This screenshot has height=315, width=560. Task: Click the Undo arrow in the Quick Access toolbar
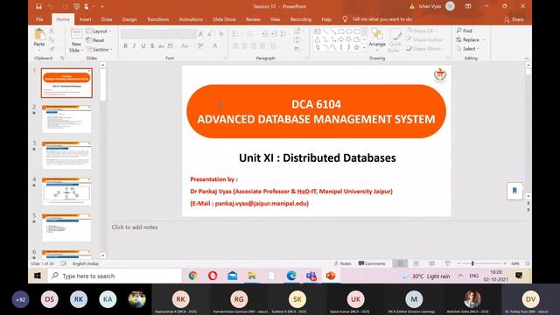(51, 6)
